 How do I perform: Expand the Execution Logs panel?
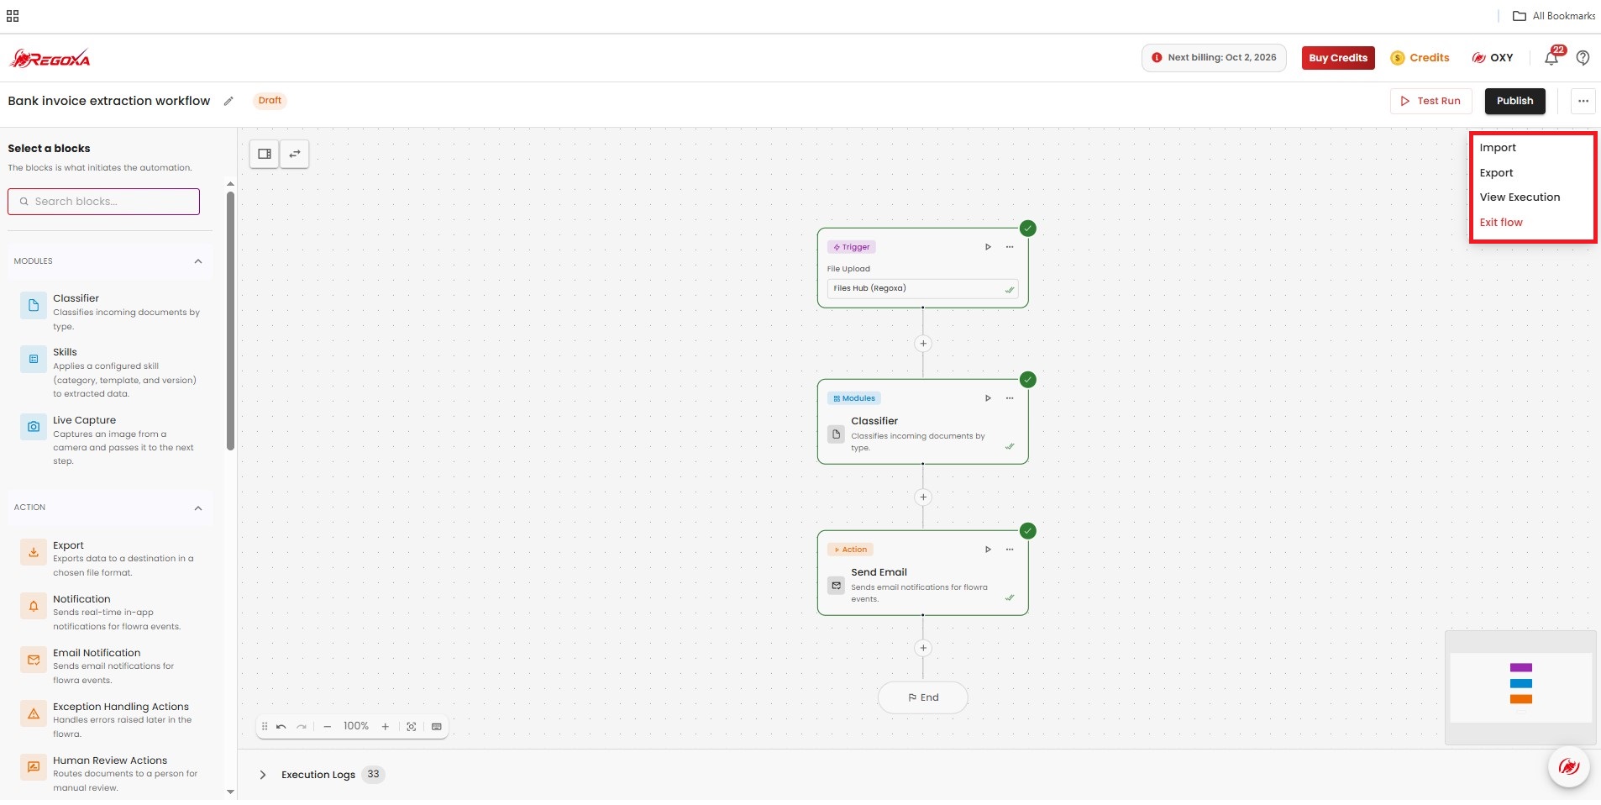tap(263, 775)
